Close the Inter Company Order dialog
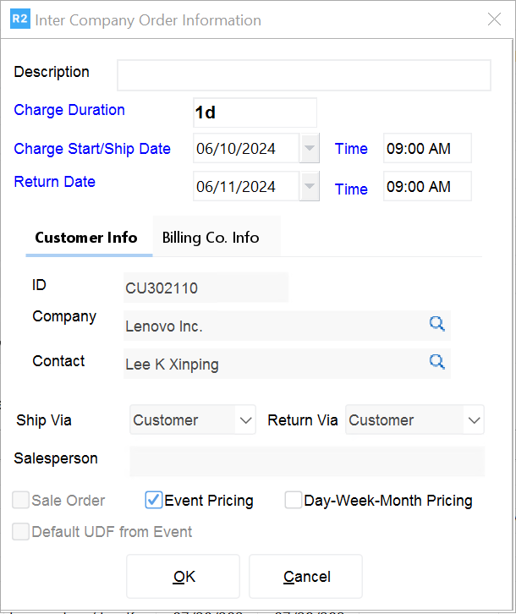 pos(495,19)
